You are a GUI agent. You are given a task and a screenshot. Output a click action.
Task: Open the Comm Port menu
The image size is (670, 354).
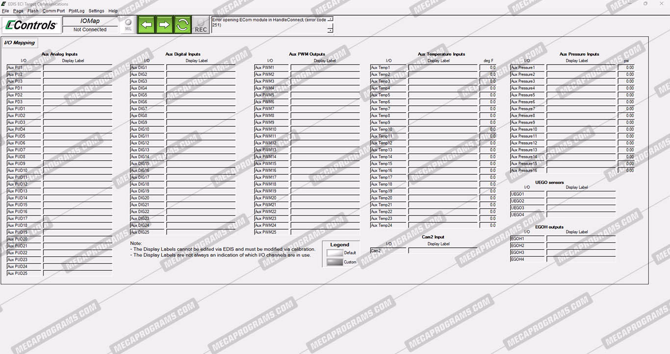[53, 11]
